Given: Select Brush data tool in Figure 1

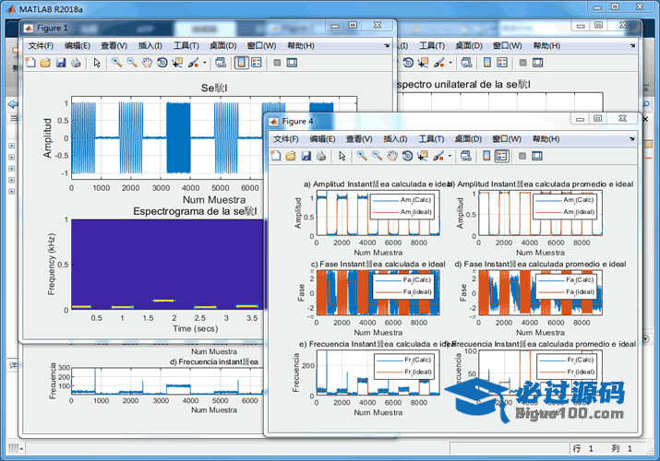Looking at the screenshot, I should click(193, 63).
